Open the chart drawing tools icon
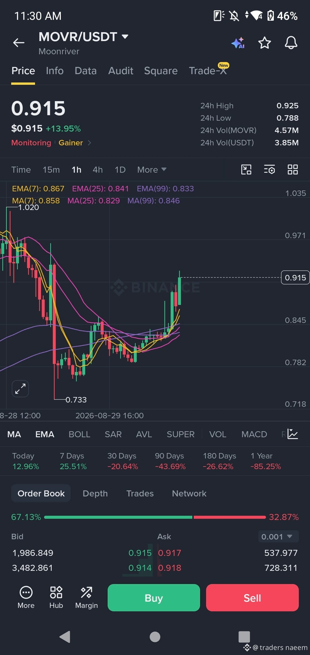 [246, 169]
